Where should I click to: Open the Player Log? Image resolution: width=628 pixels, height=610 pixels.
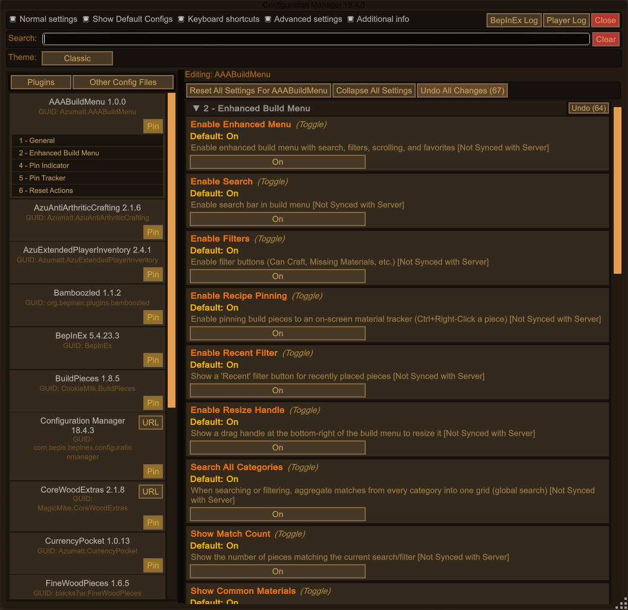pos(566,20)
